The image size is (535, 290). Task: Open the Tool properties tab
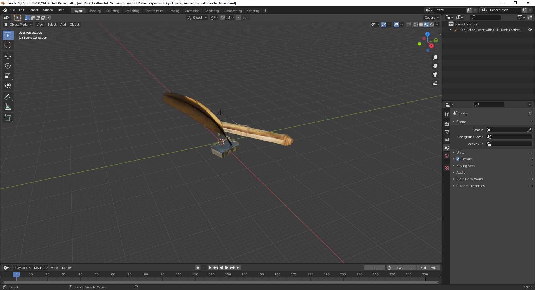447,114
